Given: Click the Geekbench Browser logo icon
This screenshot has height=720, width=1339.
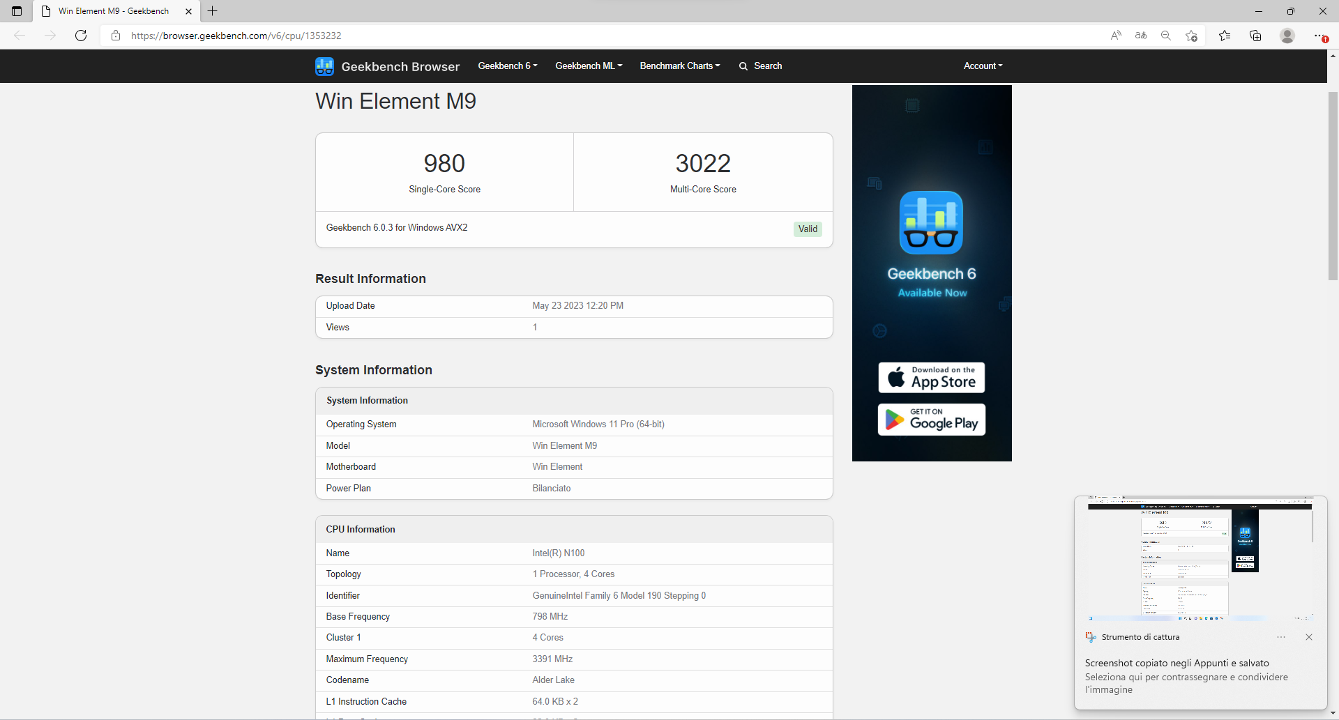Looking at the screenshot, I should (324, 66).
